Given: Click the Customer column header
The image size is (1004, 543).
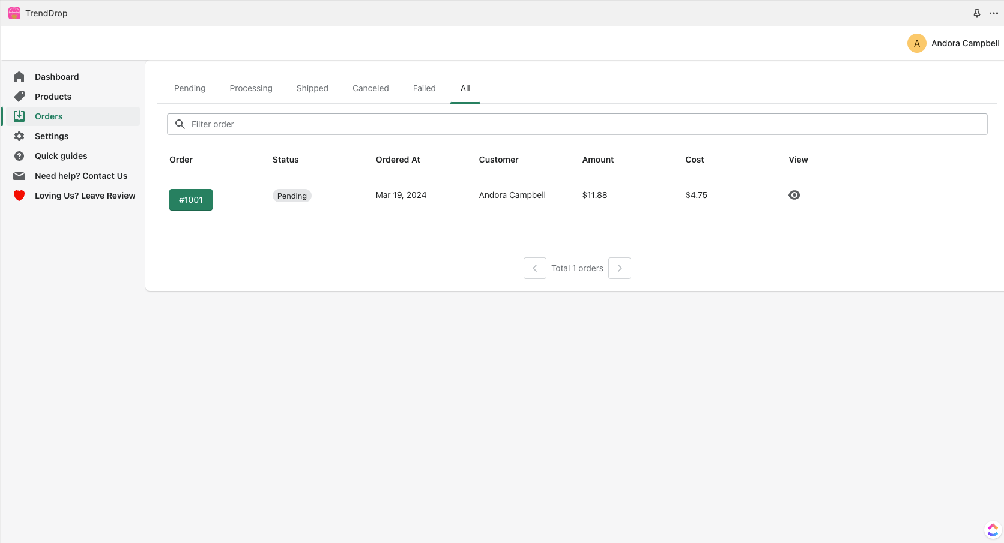Looking at the screenshot, I should point(498,160).
